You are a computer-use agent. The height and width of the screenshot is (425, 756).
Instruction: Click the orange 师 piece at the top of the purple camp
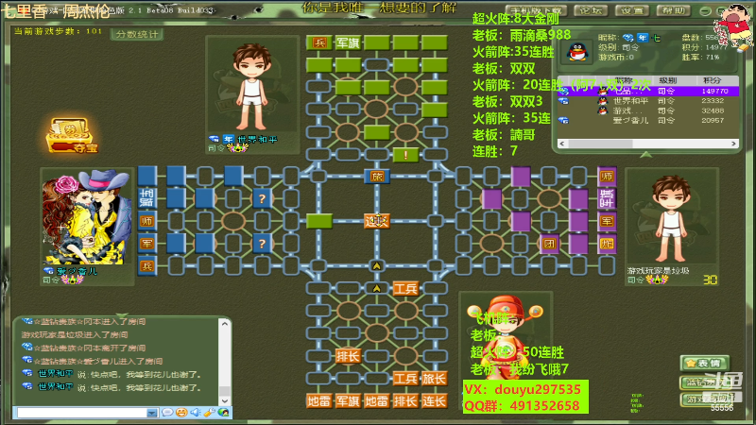click(607, 177)
